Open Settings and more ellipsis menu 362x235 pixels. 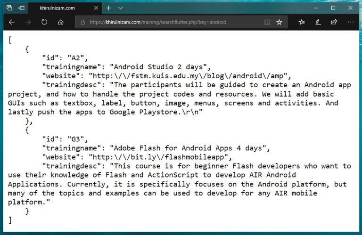click(x=351, y=22)
